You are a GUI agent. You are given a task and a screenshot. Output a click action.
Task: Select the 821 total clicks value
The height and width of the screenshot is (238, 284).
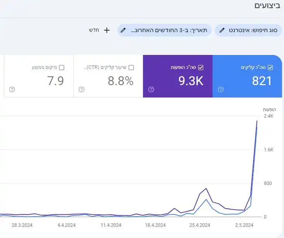click(x=262, y=81)
